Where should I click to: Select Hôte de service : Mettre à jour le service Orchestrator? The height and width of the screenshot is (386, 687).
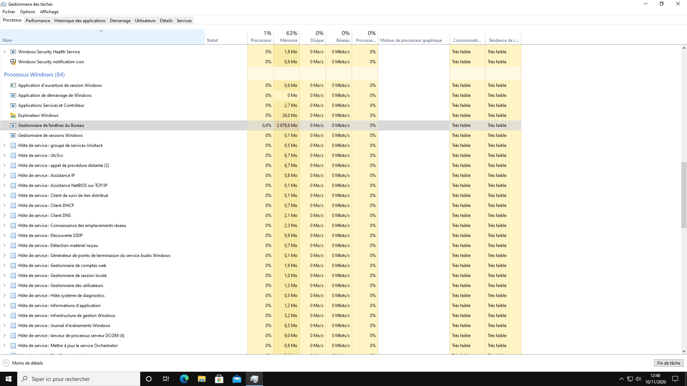[x=260, y=346]
